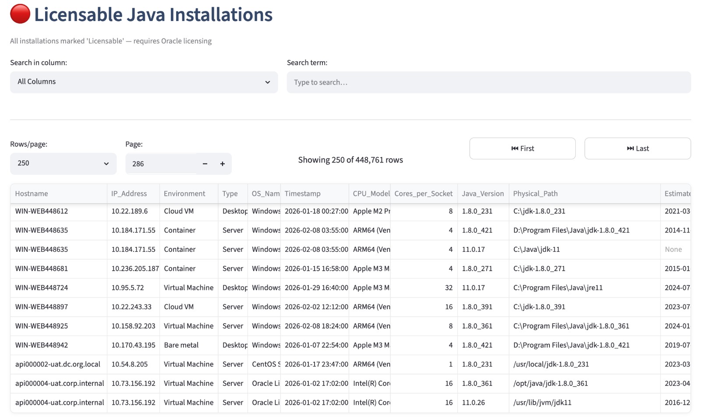This screenshot has width=701, height=420.
Task: Select the WIN-WEB448724 hostname cell
Action: (x=59, y=288)
